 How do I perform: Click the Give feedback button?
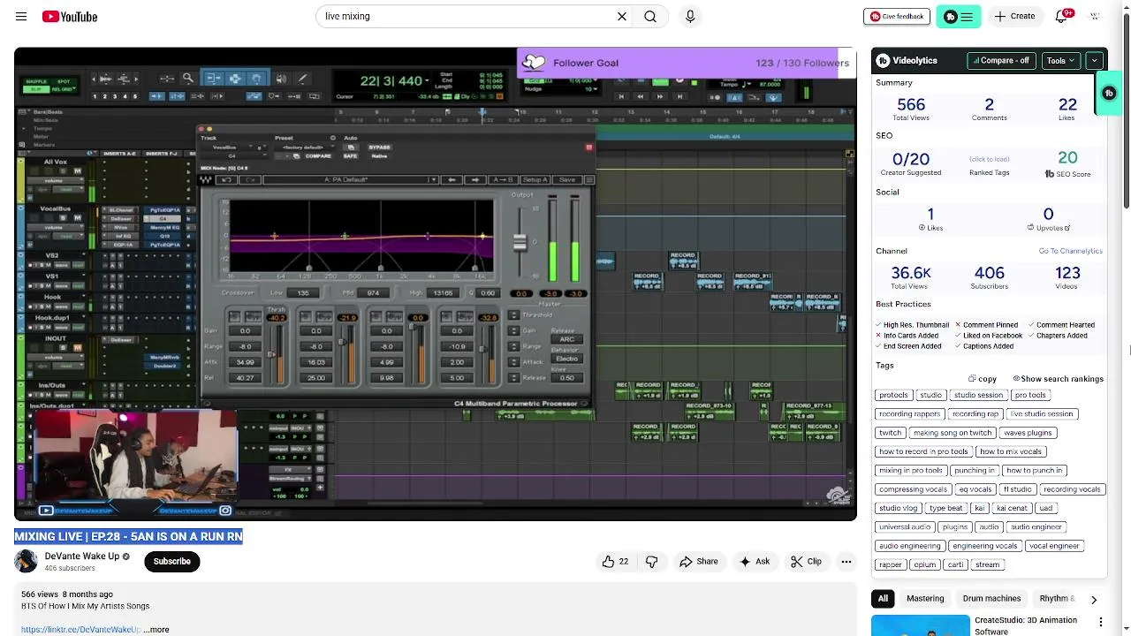pyautogui.click(x=896, y=16)
